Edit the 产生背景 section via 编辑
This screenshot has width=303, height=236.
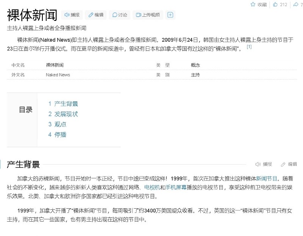click(289, 164)
